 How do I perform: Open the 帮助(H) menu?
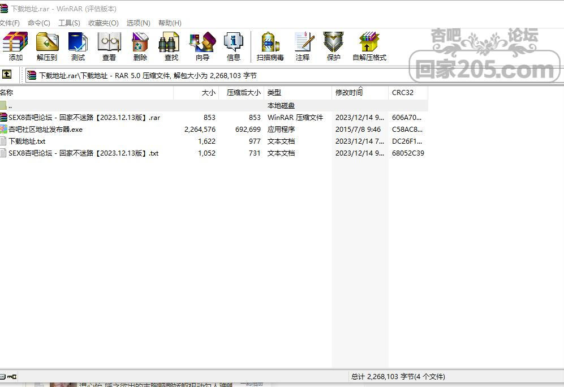tap(170, 23)
